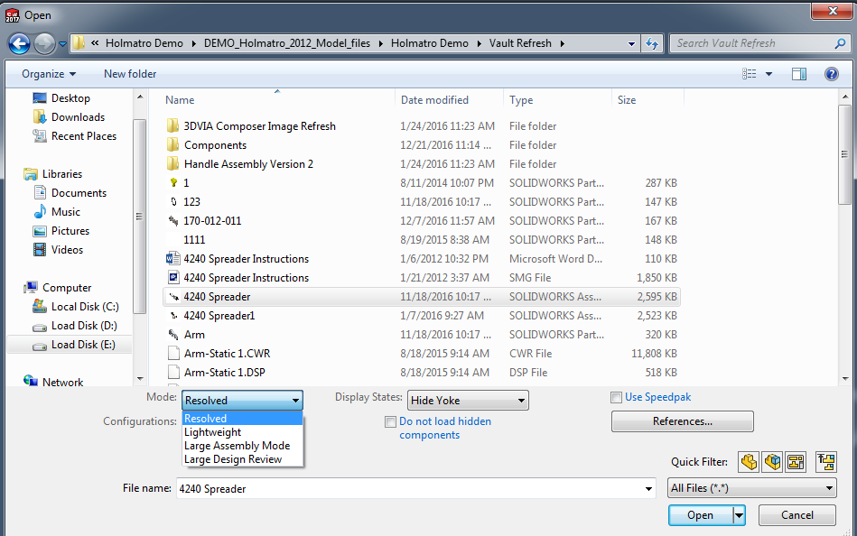Filter by assemblies using Quick Filter icon
The height and width of the screenshot is (536, 857).
(x=772, y=462)
